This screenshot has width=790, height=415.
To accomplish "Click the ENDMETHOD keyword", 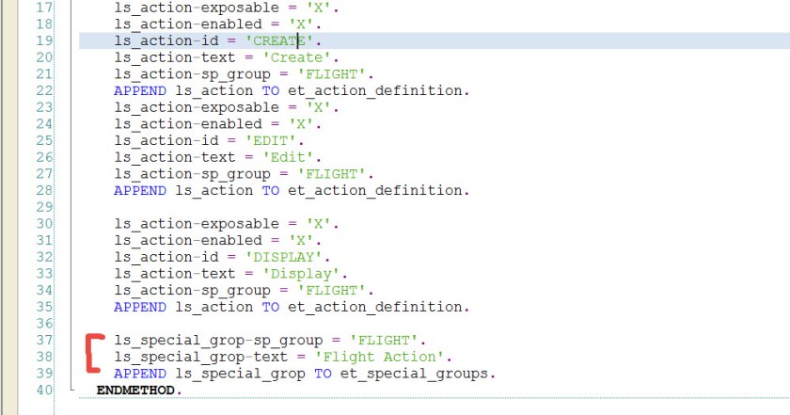I will pyautogui.click(x=136, y=391).
